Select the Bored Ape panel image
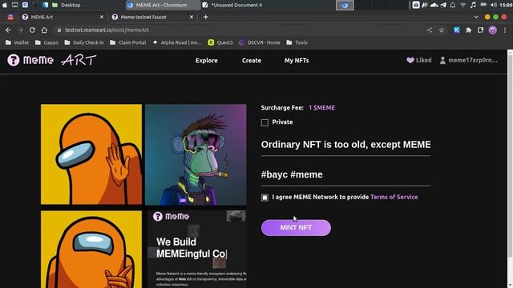Screen dimensions: 513x288 tap(196, 154)
